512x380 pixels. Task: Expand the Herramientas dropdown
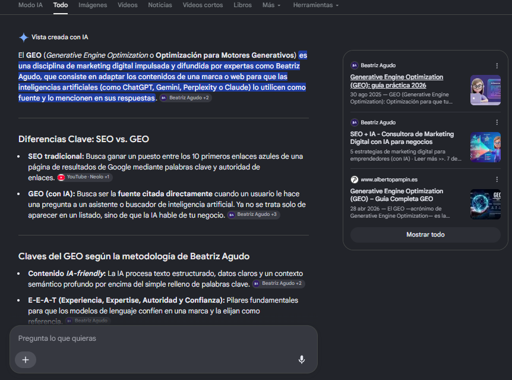[316, 5]
